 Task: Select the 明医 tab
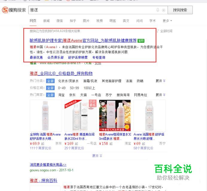(112, 21)
